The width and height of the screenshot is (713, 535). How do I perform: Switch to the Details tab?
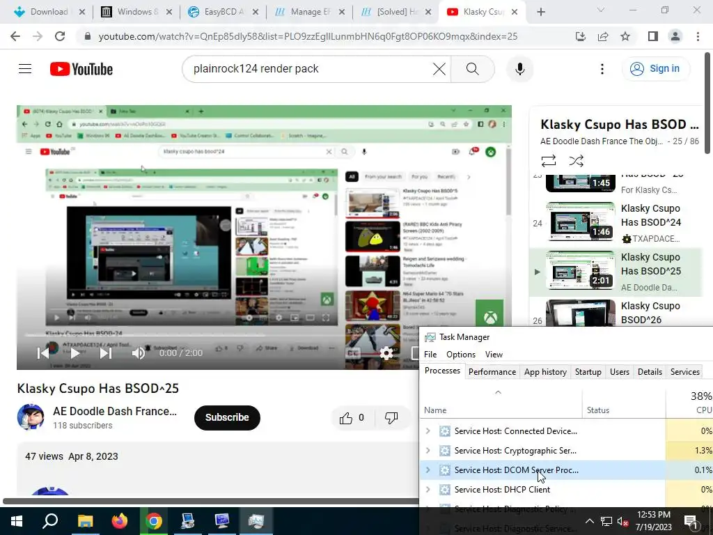[x=650, y=372]
